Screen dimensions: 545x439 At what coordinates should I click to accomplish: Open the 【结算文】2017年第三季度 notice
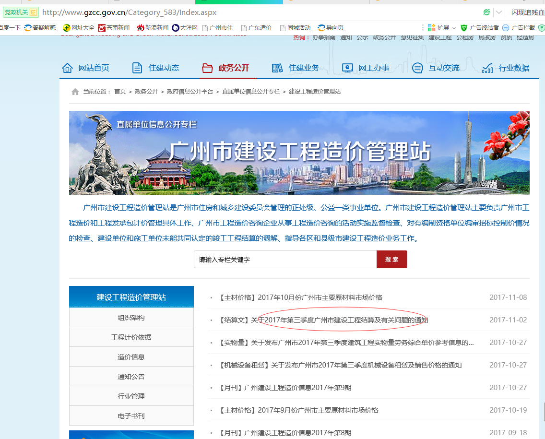(x=323, y=320)
